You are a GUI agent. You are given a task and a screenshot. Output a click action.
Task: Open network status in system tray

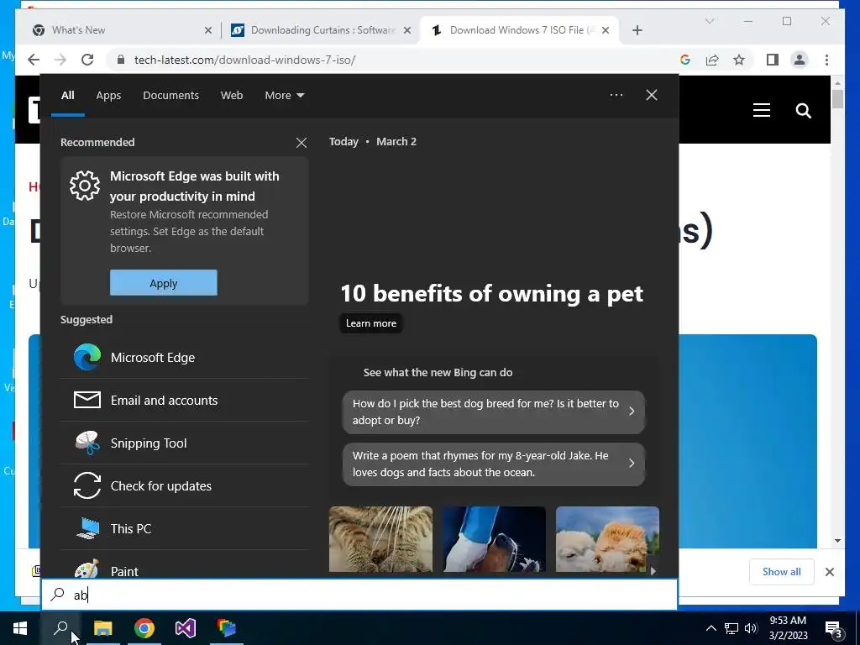tap(732, 628)
